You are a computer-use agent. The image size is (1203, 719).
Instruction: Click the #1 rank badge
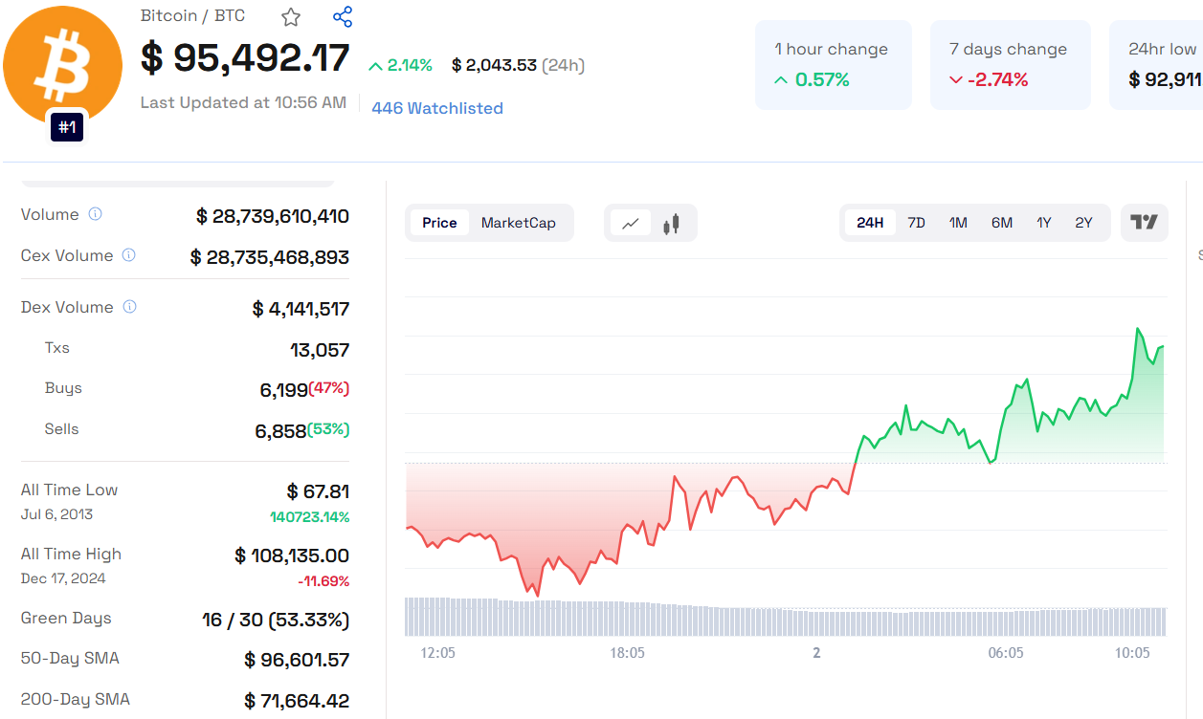pos(67,126)
